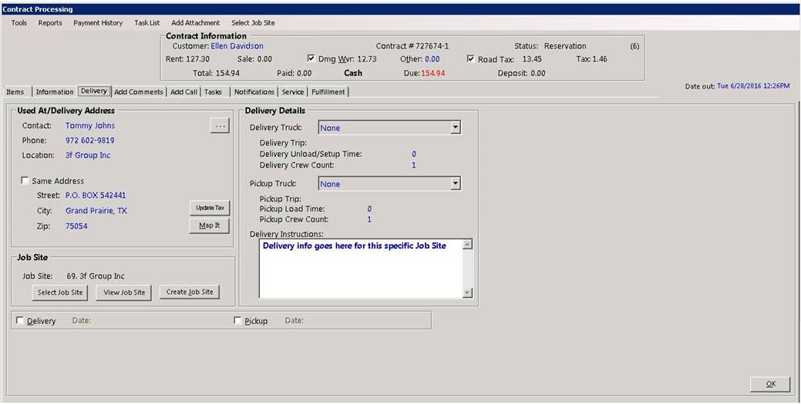Viewport: 801px width, 404px height.
Task: Click city value Grand Prairie, TX
Action: point(96,211)
